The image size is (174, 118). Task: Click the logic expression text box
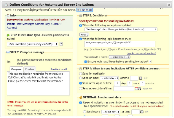[120, 44]
